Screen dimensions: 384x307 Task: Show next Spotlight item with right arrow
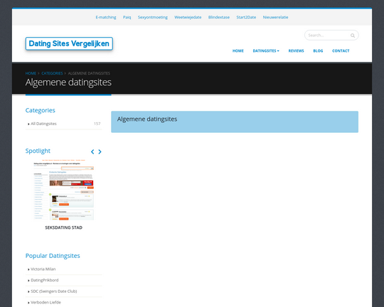(100, 152)
